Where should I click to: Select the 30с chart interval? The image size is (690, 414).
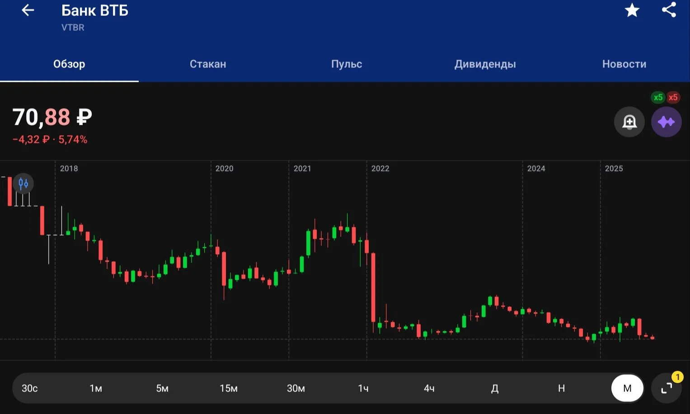[x=30, y=388]
